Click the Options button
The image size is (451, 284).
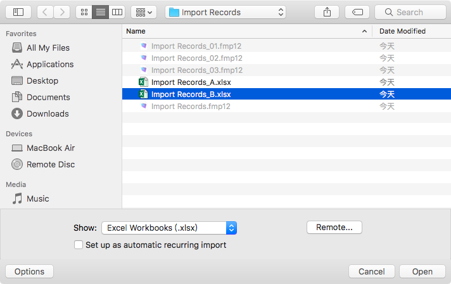tap(29, 271)
